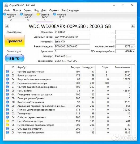Close the CrystalDiskInfo window

[x=132, y=5]
